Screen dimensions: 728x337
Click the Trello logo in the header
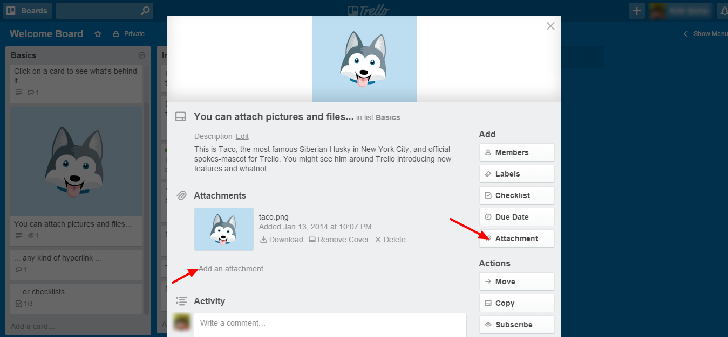click(369, 11)
